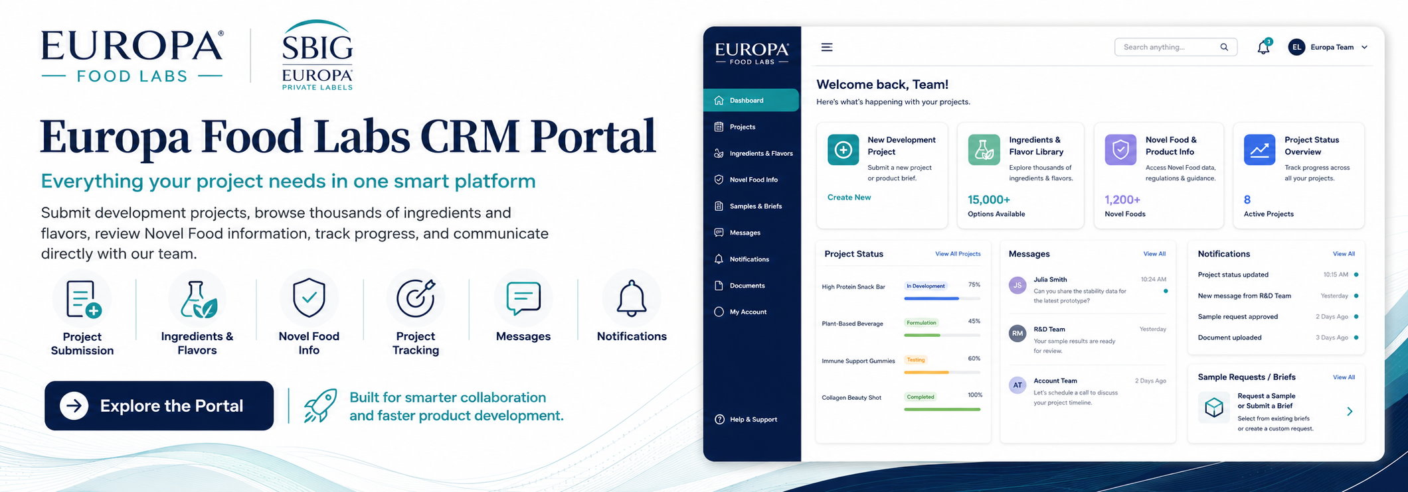Click the Testing status badge
The image size is (1408, 492).
[916, 360]
